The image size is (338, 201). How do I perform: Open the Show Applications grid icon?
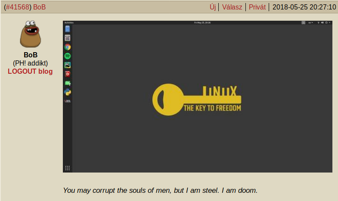click(x=68, y=168)
